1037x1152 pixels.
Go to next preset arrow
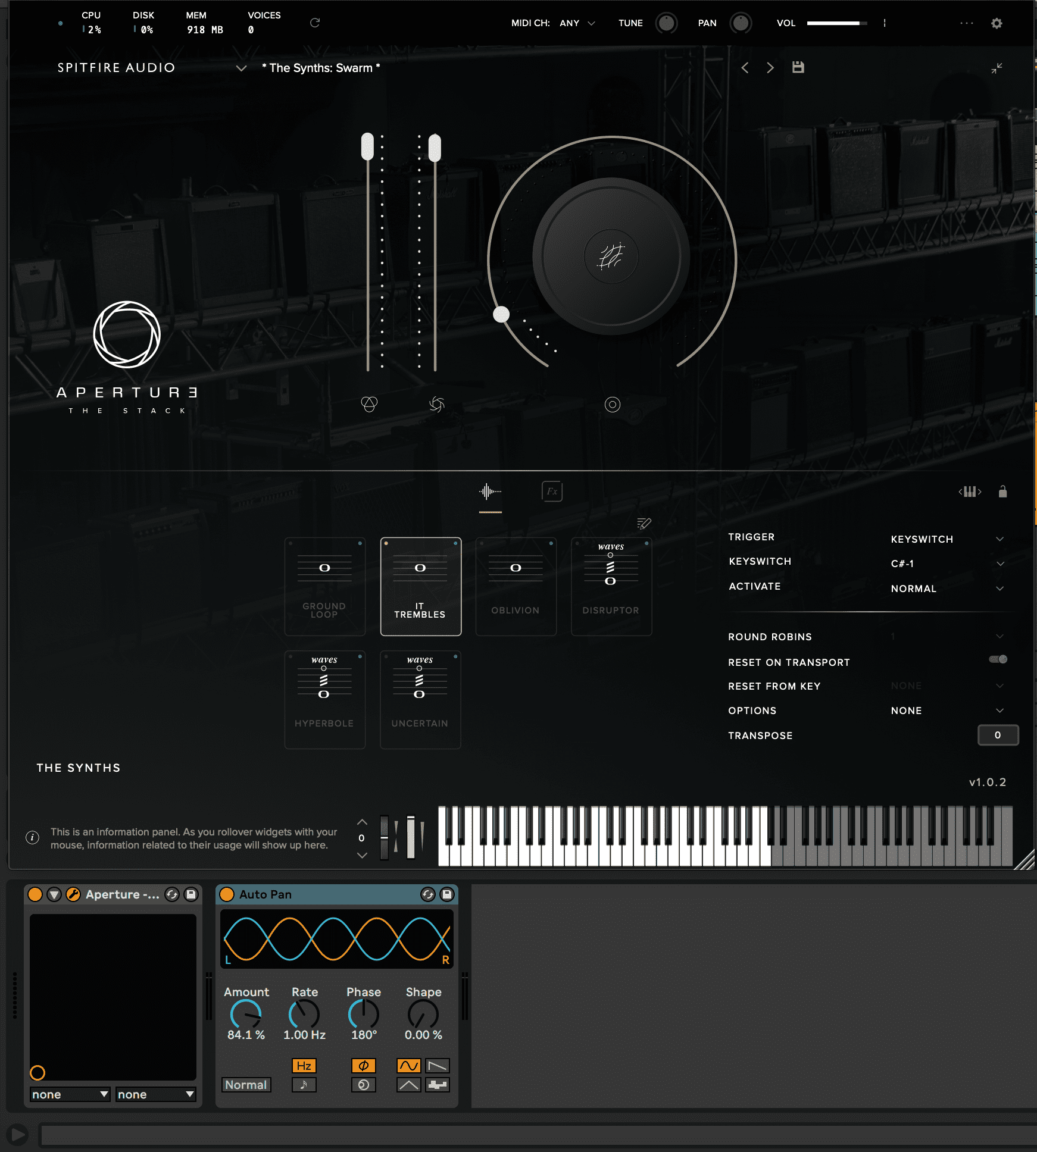coord(770,68)
